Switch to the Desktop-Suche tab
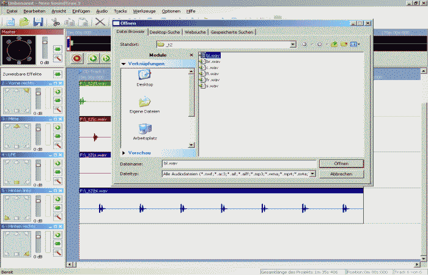This screenshot has width=428, height=275. pyautogui.click(x=166, y=32)
